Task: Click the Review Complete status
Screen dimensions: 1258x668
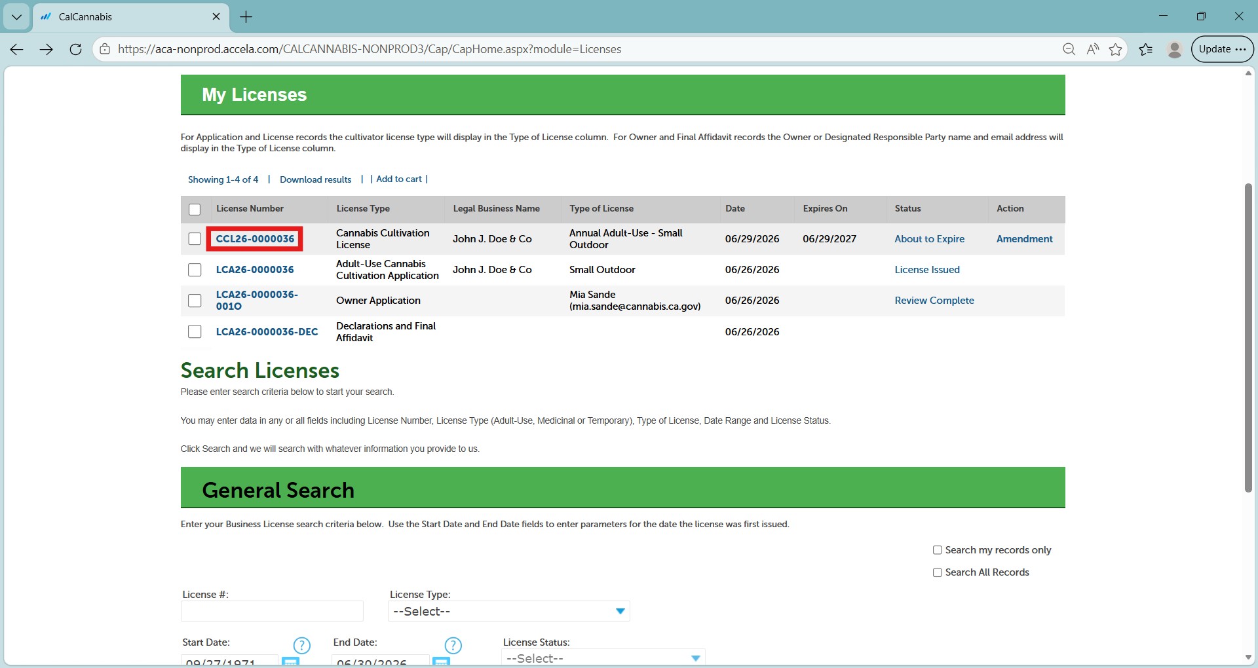Action: pyautogui.click(x=934, y=301)
